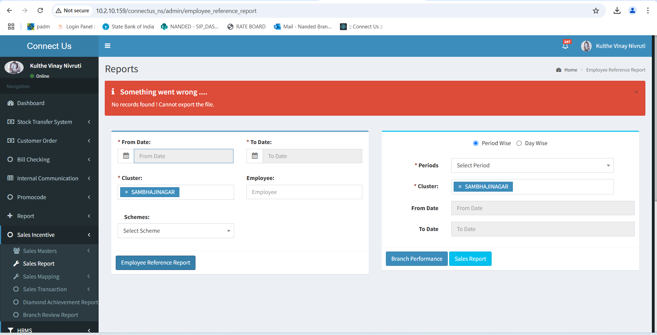Click the Branch Performance button
Viewport: 657px width, 335px height.
417,259
